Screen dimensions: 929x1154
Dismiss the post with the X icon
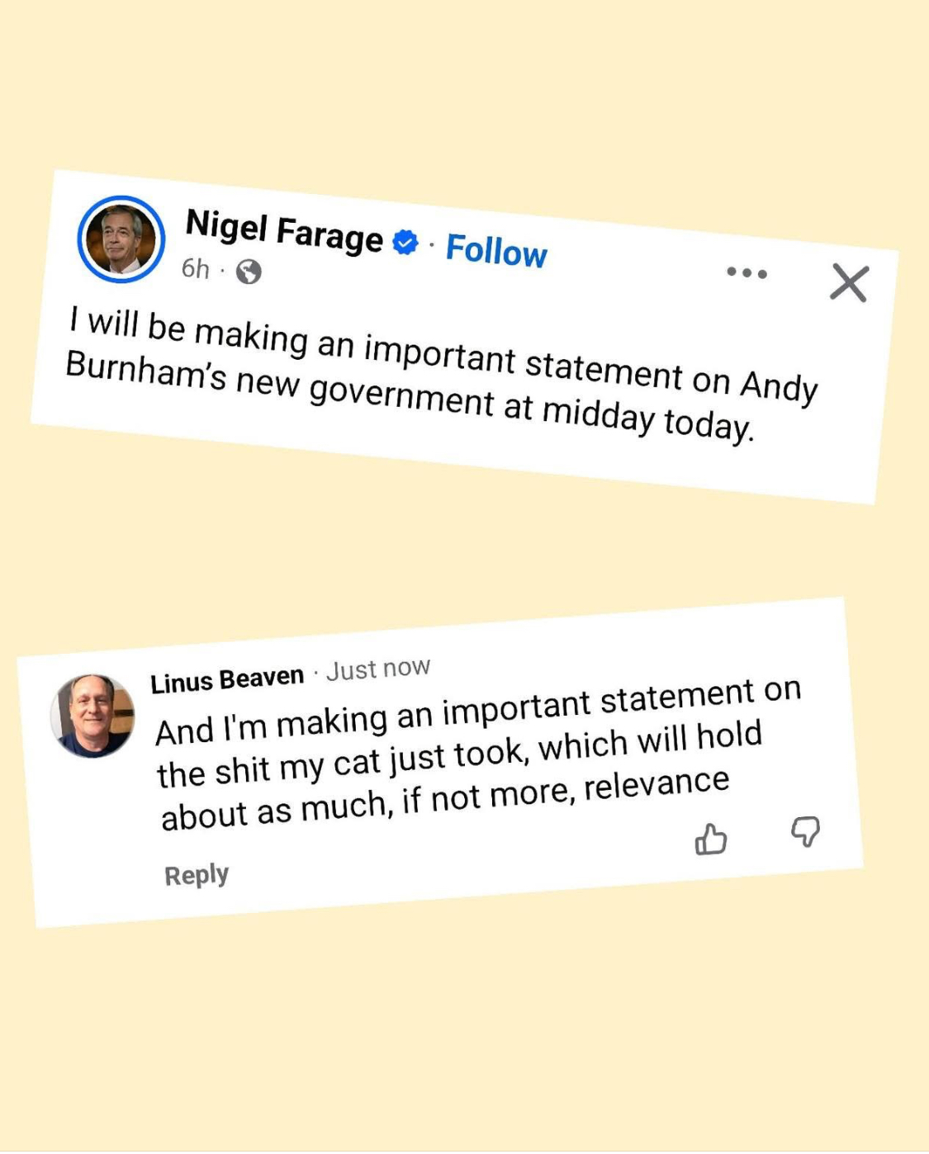pyautogui.click(x=849, y=283)
